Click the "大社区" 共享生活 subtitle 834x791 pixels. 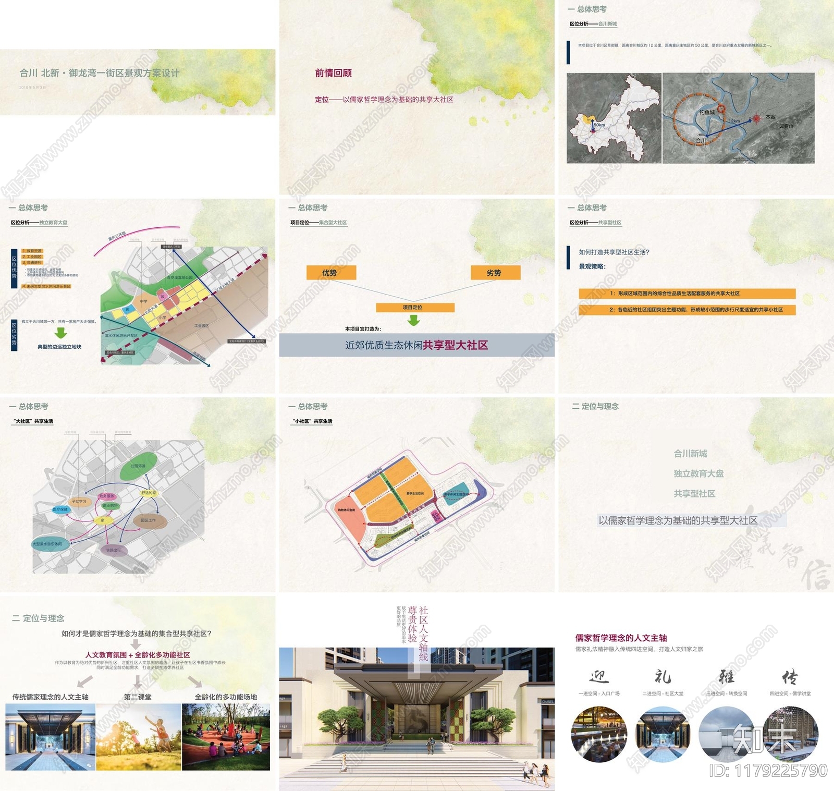point(33,421)
